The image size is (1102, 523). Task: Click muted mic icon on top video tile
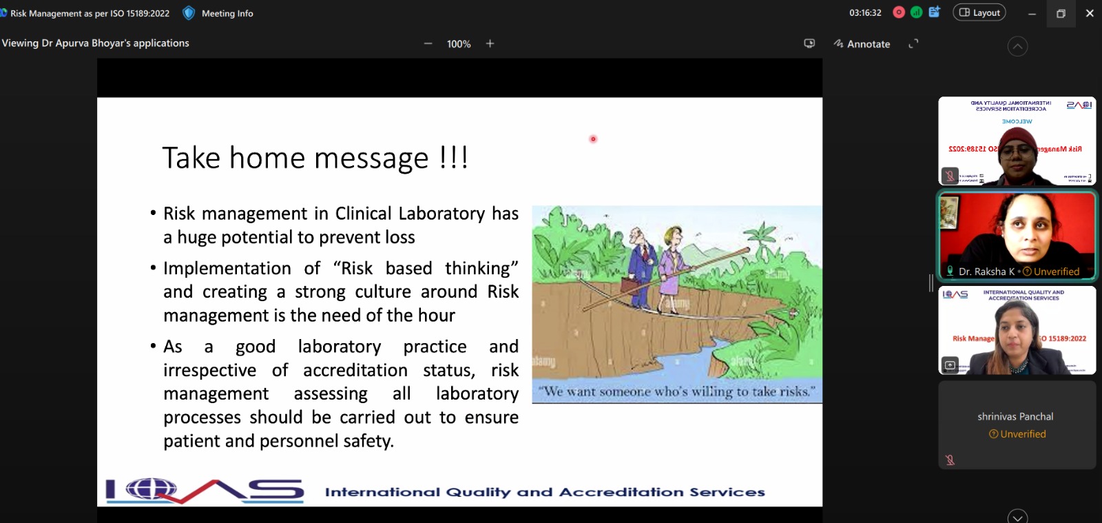pos(950,176)
